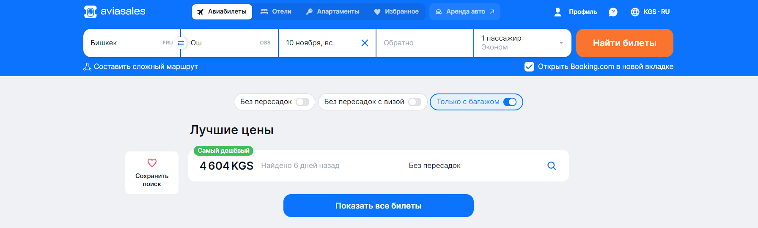Clear the 10 ноября departure date
This screenshot has height=228, width=758.
pyautogui.click(x=365, y=43)
